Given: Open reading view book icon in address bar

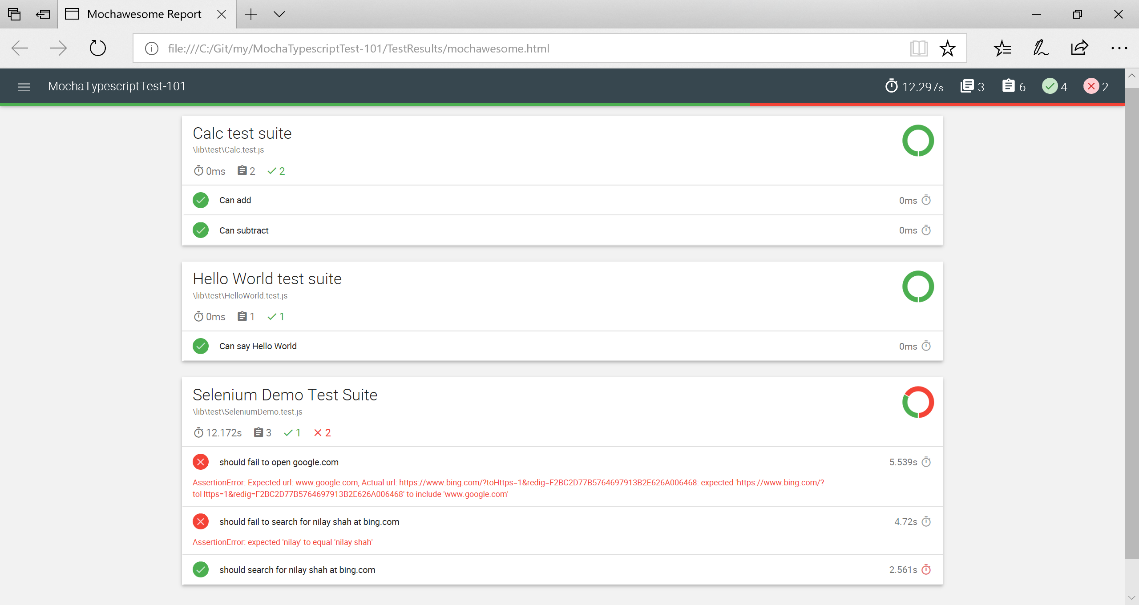Looking at the screenshot, I should [919, 48].
